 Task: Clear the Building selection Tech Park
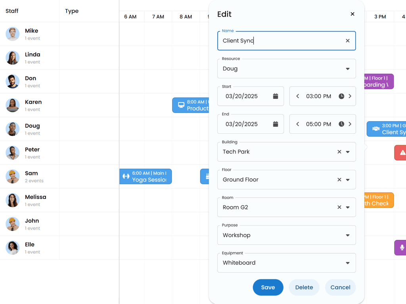[x=339, y=152]
